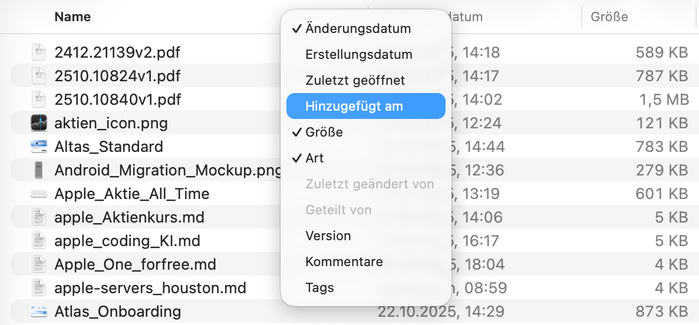Screen dimensions: 699x325
Task: Enable the Zuletzt geöffnet column
Action: [x=355, y=80]
